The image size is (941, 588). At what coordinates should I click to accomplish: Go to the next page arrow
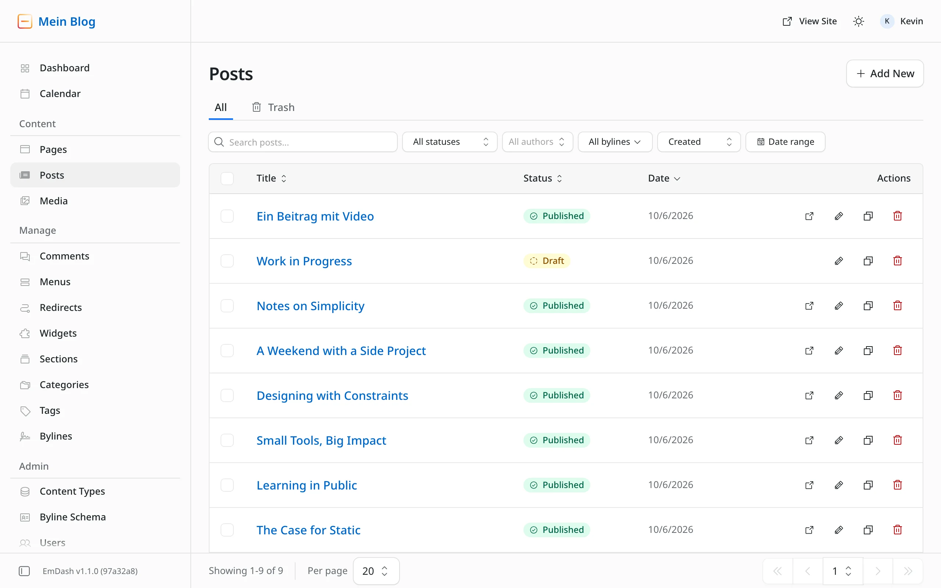tap(878, 571)
